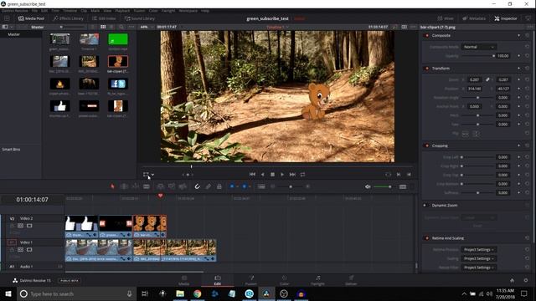
Task: Open the Resize Filter Project Settings dropdown
Action: click(479, 268)
